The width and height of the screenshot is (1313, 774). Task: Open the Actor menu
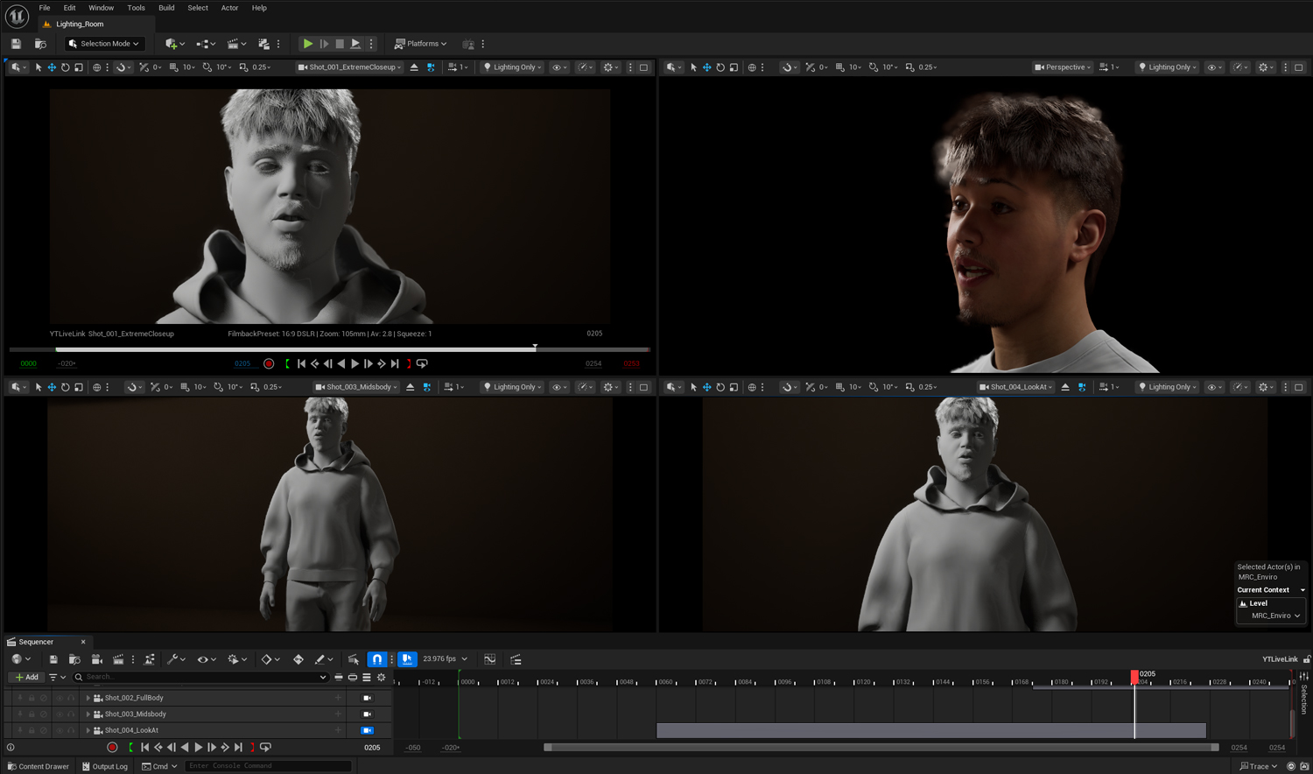click(x=229, y=8)
